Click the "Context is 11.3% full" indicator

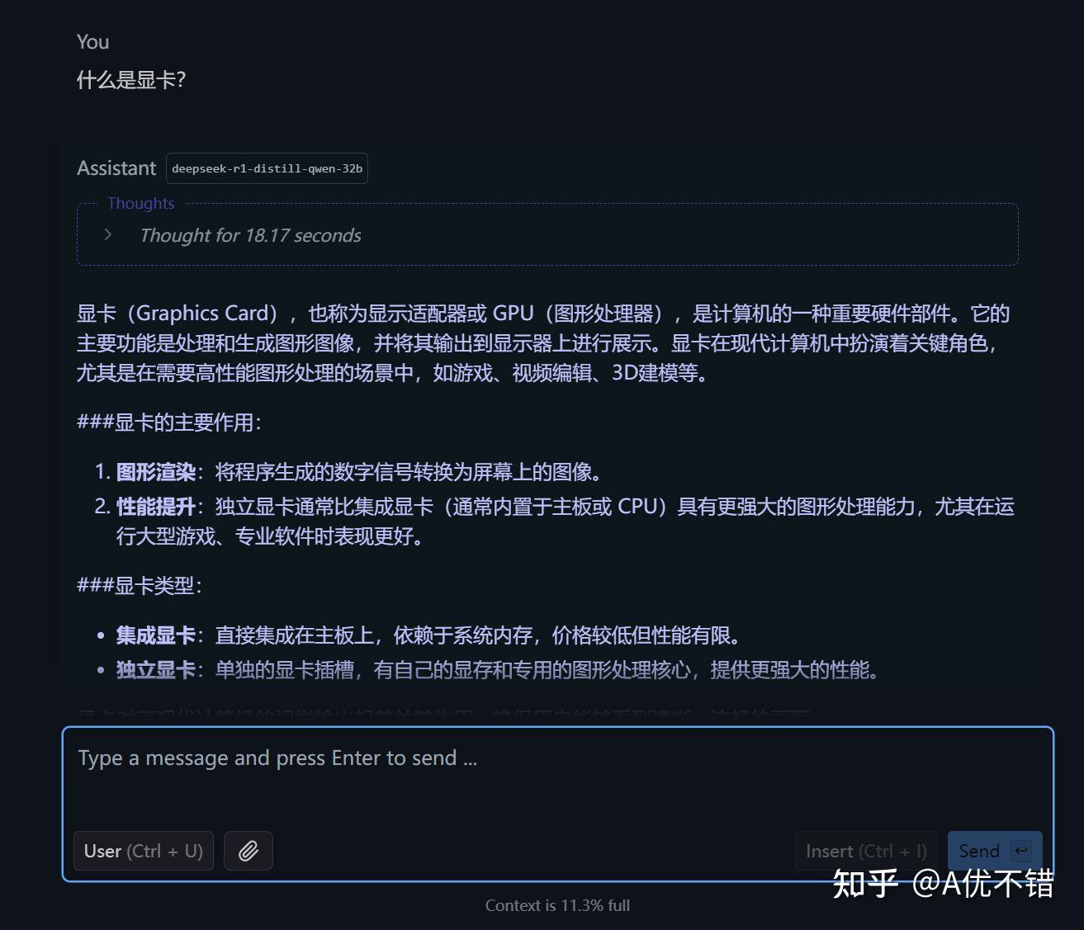pos(557,905)
